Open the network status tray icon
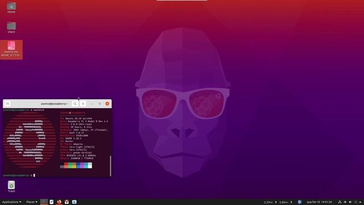Image resolution: width=364 pixels, height=205 pixels. click(x=340, y=202)
